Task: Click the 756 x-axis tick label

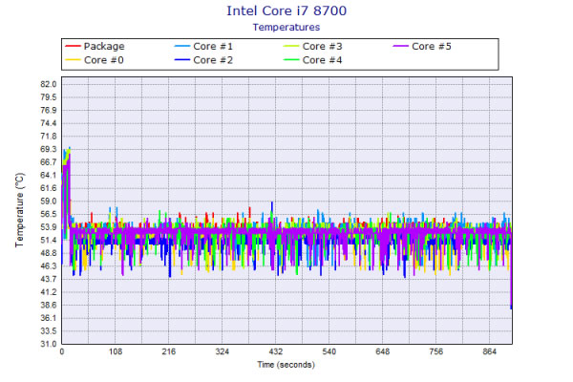Action: [436, 351]
